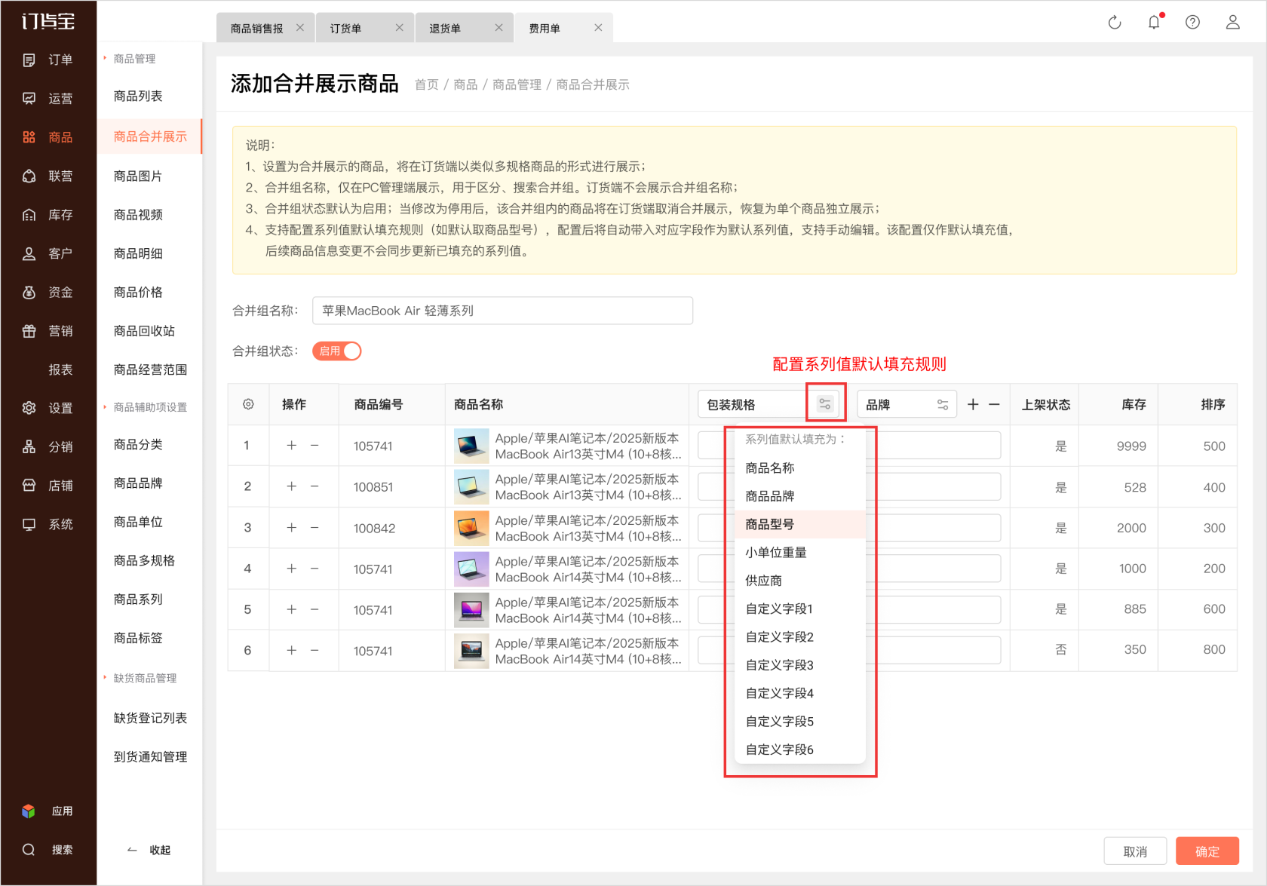
Task: Switch to the 退货单 tab
Action: tap(445, 29)
